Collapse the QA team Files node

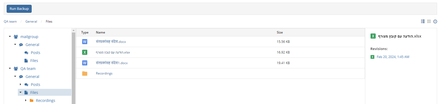pos(20,92)
